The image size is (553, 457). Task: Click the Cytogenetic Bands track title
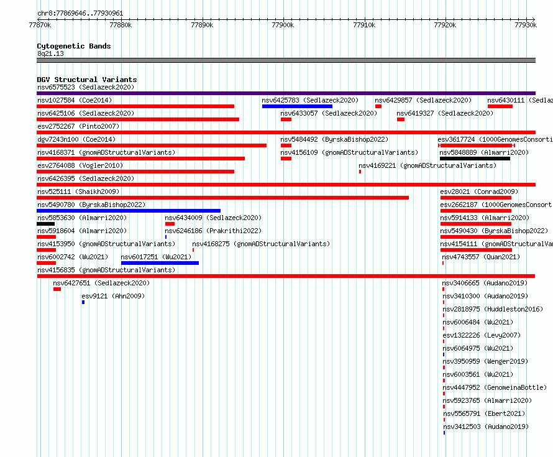tap(74, 46)
